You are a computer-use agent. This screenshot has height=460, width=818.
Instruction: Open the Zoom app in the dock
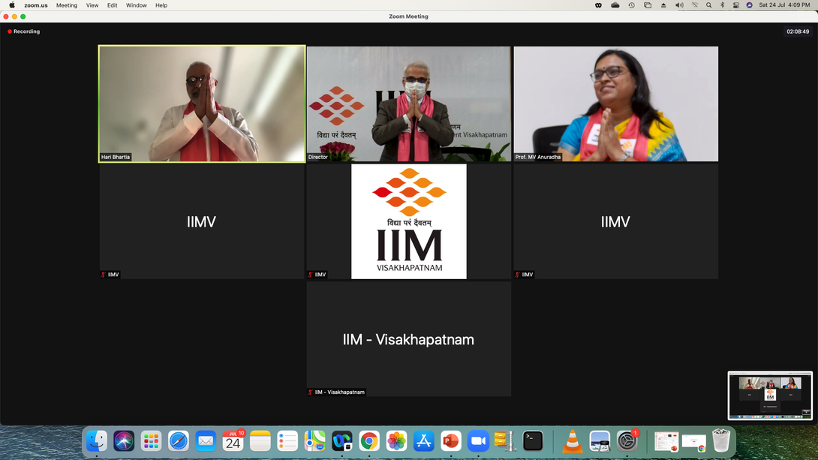[x=478, y=441]
